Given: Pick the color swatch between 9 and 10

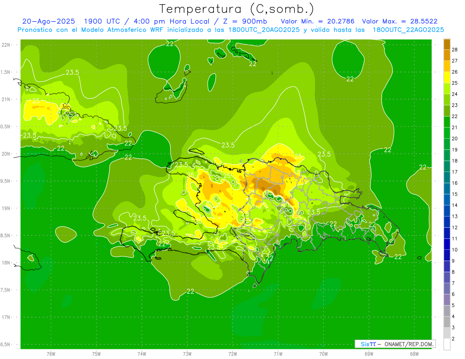Looking at the screenshot, I should click(x=447, y=255).
